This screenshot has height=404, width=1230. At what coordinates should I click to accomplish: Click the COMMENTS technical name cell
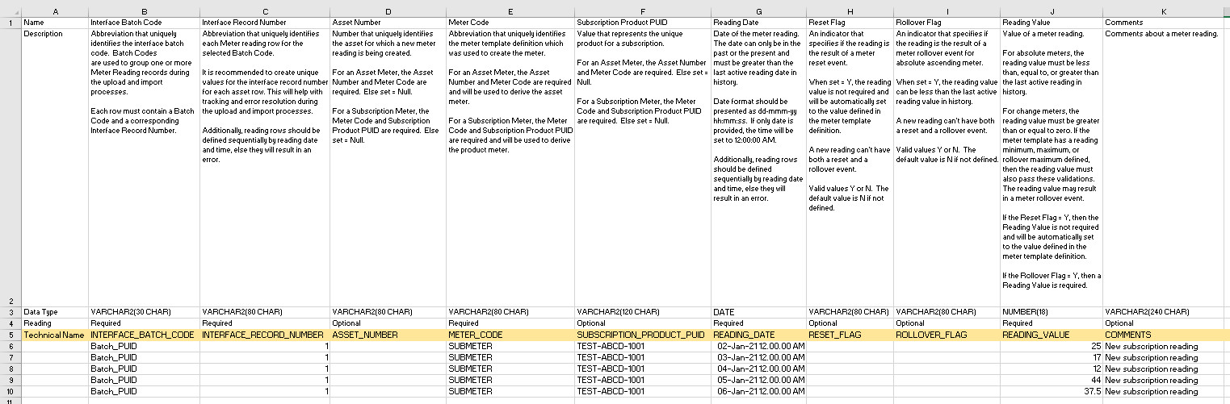1163,334
